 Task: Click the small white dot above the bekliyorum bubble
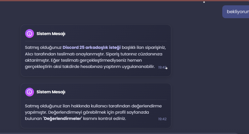click(204, 2)
